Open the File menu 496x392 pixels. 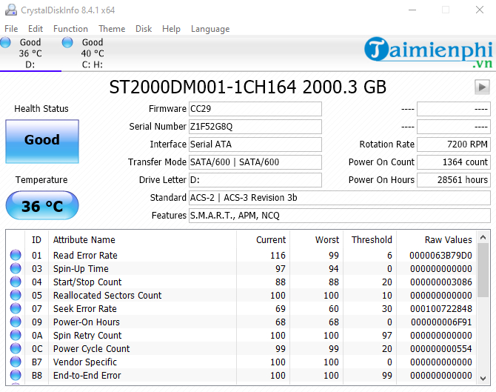[11, 29]
